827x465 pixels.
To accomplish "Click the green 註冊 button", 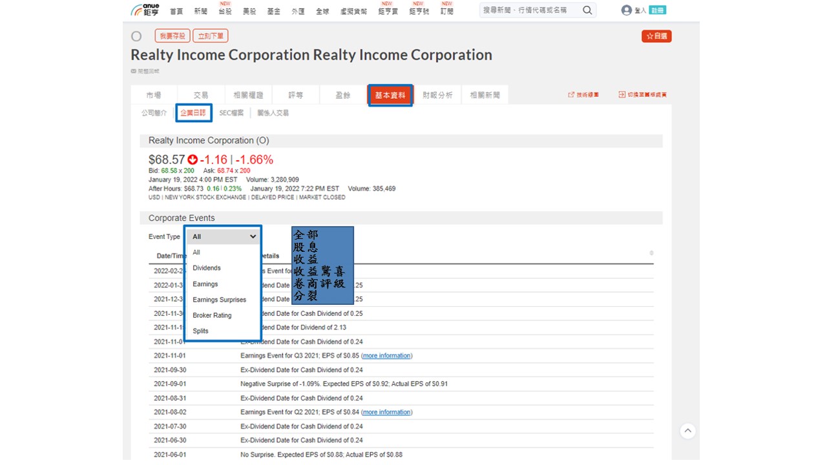I will 657,10.
